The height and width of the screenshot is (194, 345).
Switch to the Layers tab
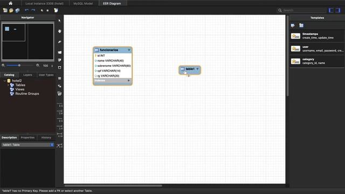(x=27, y=75)
